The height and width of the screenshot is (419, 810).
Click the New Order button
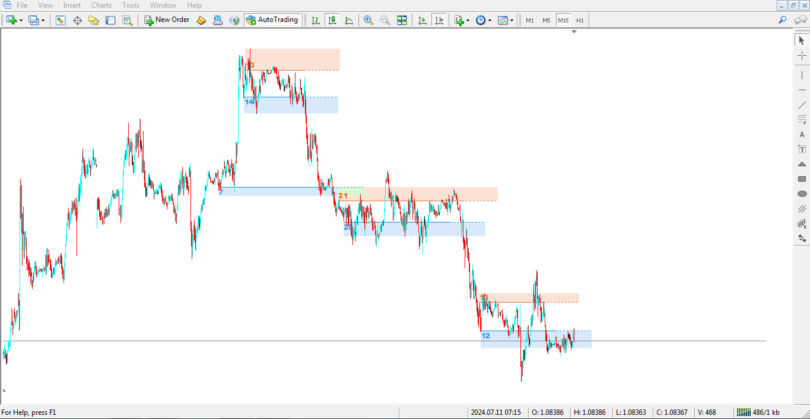point(167,20)
